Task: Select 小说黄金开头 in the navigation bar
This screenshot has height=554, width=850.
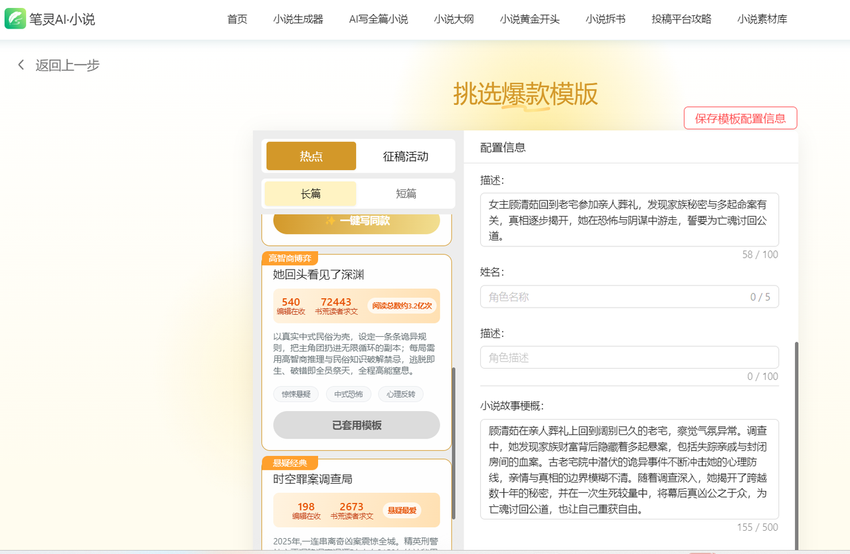Action: [530, 19]
